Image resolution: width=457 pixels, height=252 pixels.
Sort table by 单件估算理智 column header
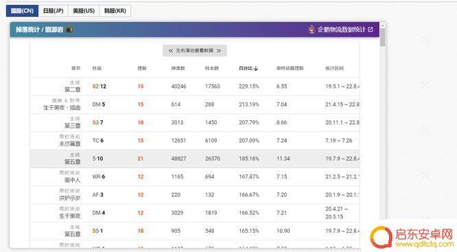click(x=290, y=68)
